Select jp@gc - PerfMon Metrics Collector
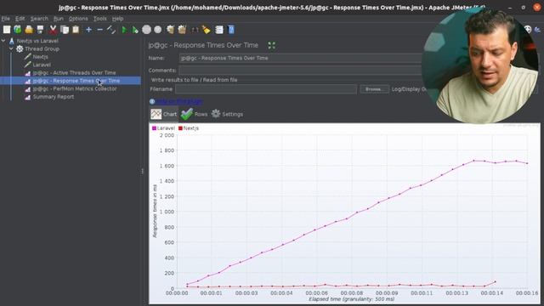544x306 pixels. (x=75, y=88)
